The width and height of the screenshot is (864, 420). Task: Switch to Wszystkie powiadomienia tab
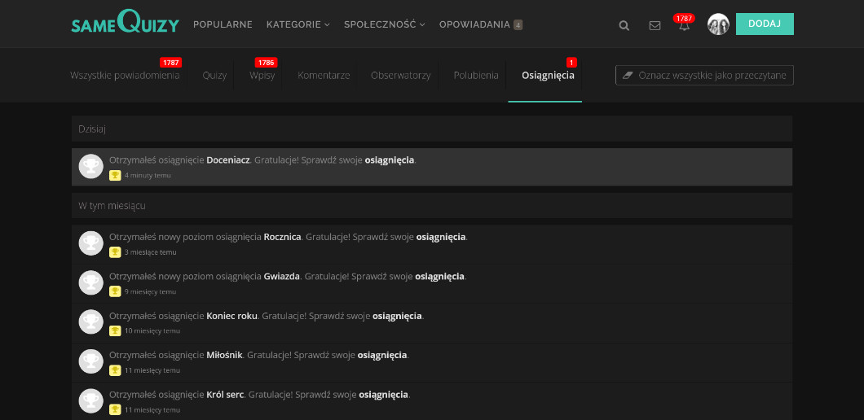tap(125, 76)
